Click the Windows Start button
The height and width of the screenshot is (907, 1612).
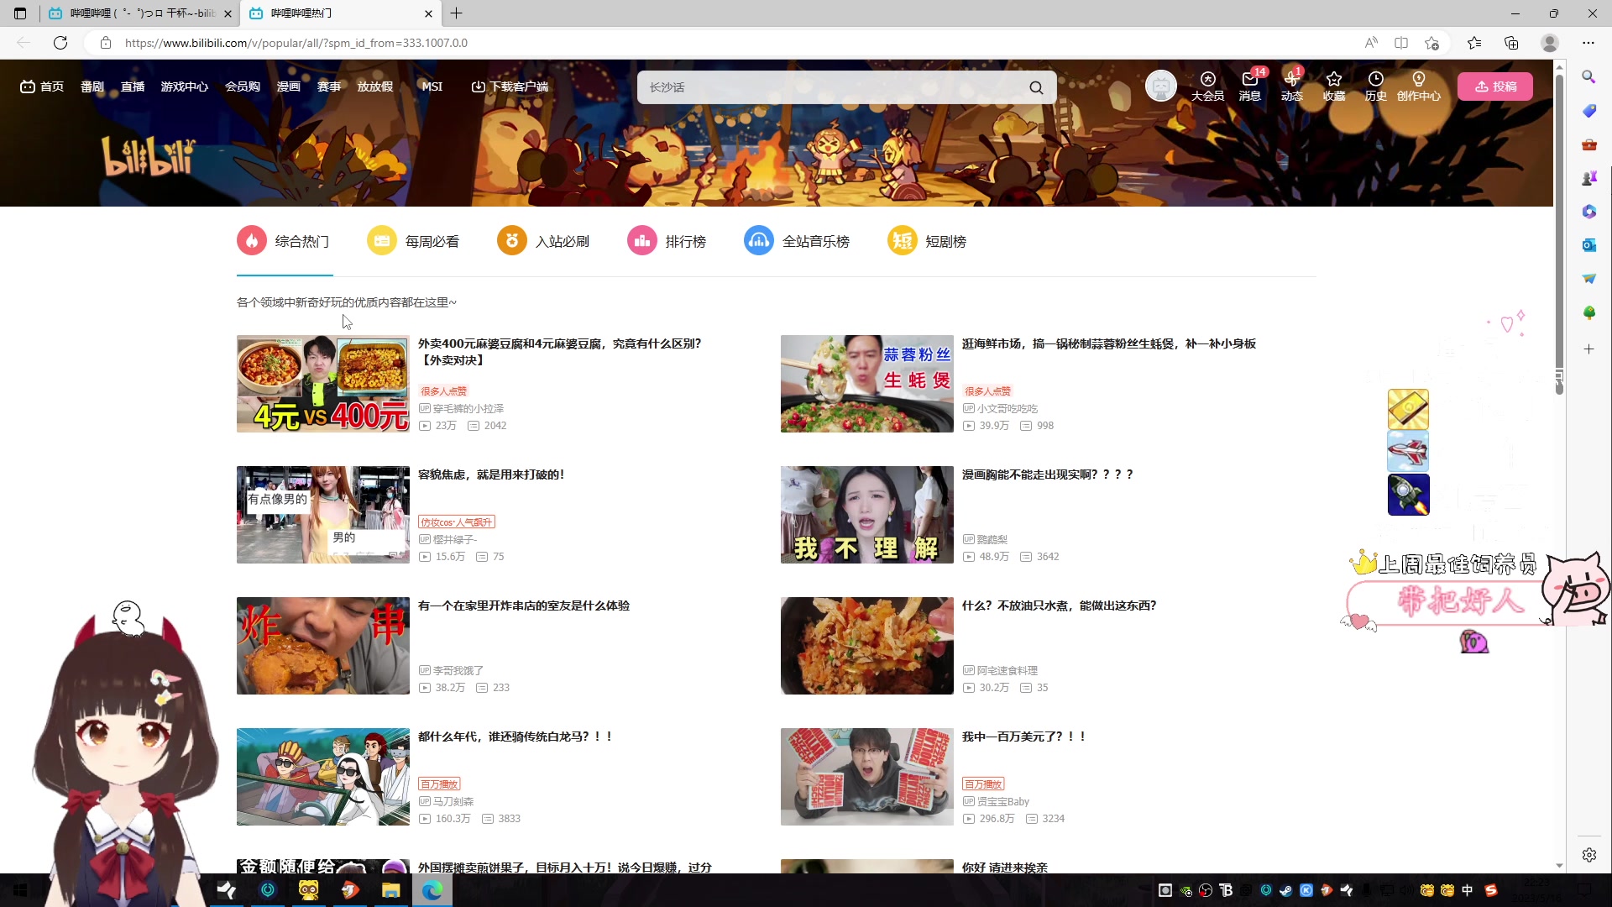pos(20,890)
